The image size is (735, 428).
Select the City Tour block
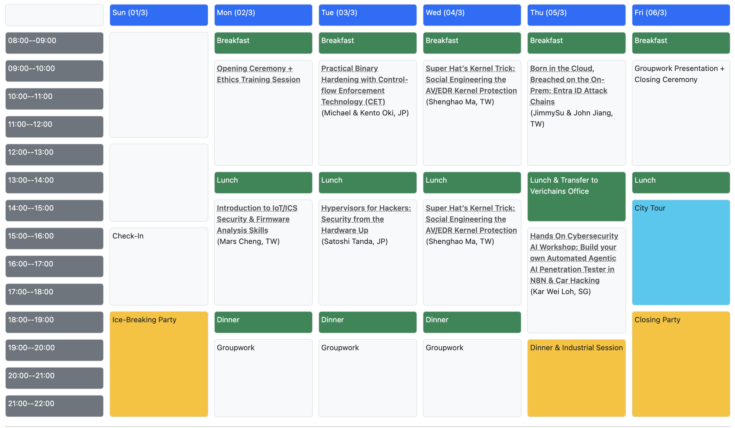(x=681, y=252)
